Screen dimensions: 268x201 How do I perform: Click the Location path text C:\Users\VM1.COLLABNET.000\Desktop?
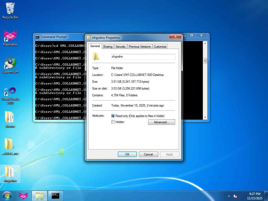[137, 75]
